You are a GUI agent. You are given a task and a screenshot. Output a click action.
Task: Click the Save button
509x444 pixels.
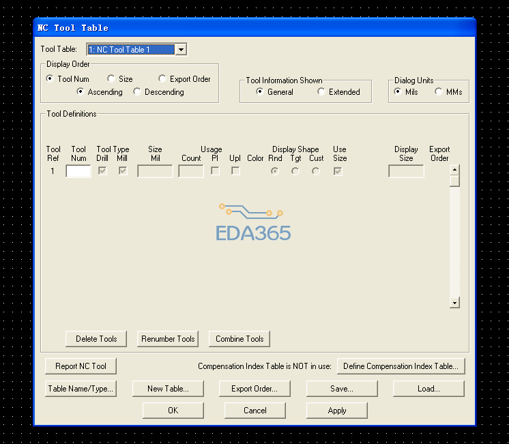coord(342,389)
